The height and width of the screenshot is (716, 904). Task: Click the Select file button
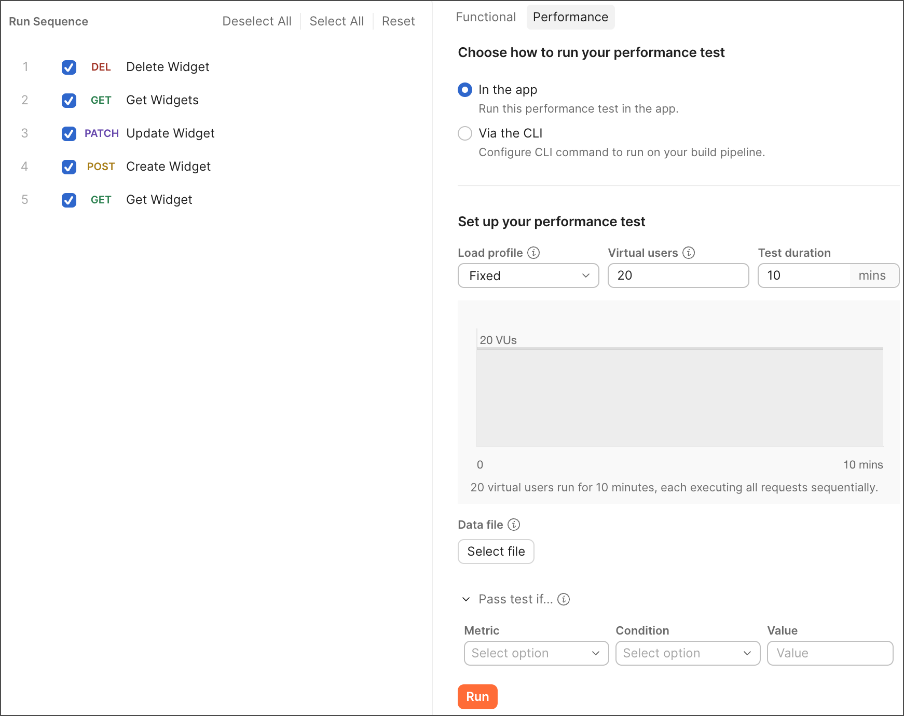[496, 552]
